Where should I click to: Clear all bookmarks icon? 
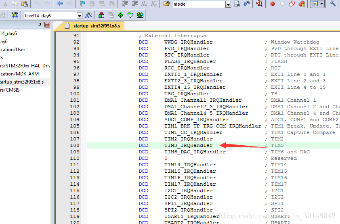tap(112, 4)
